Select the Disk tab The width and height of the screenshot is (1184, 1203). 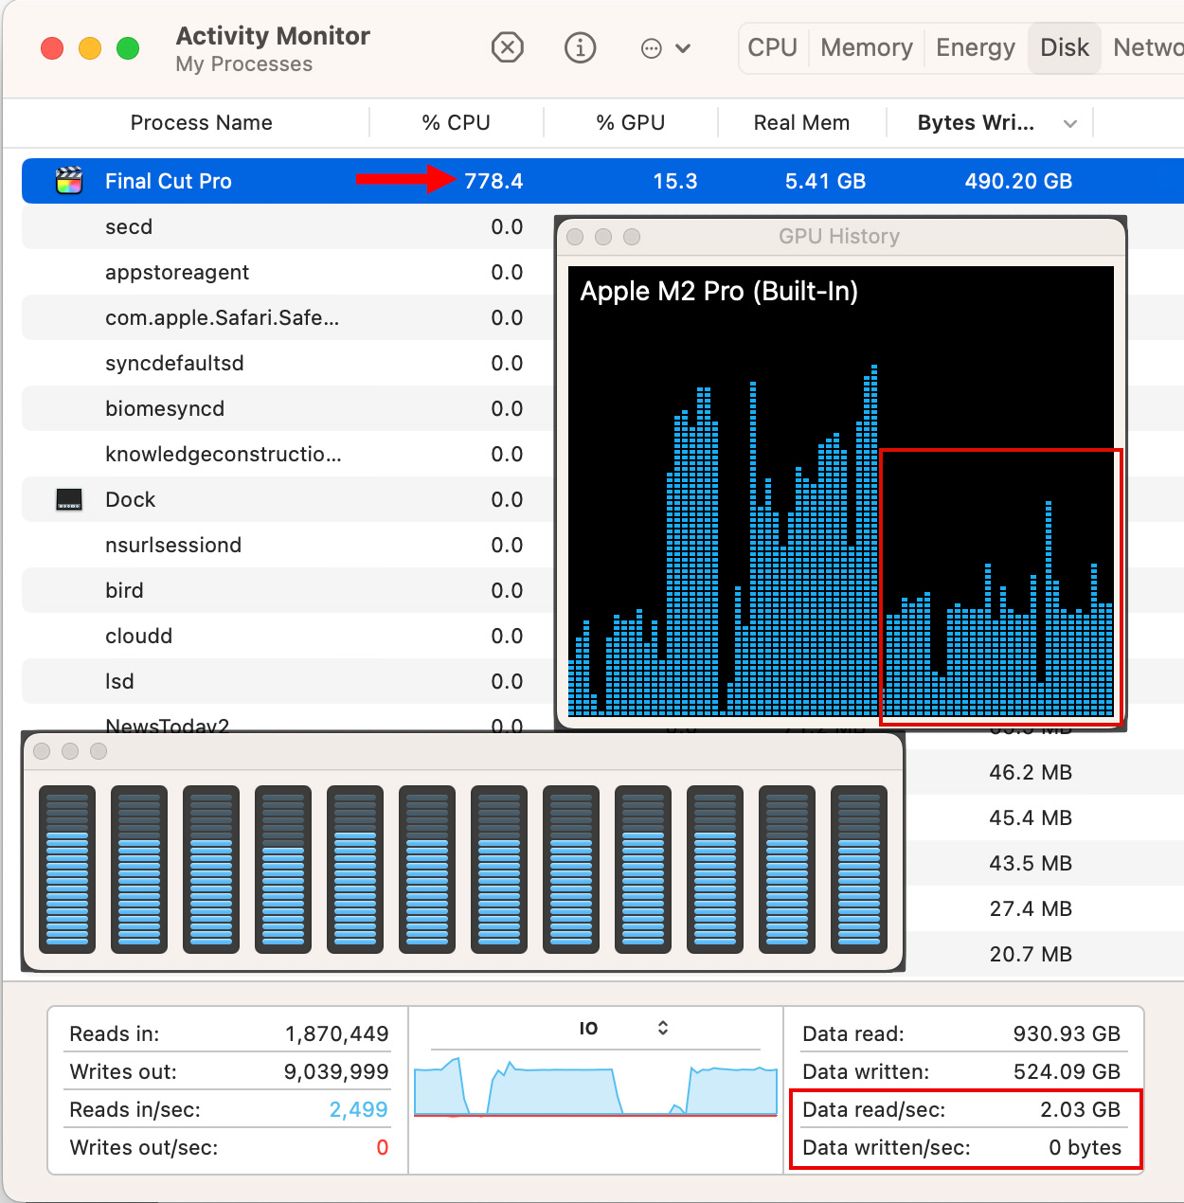point(1065,47)
